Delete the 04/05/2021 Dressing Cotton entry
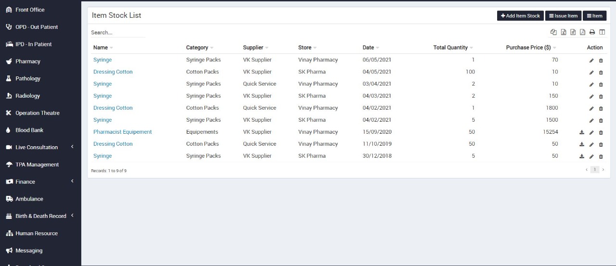Viewport: 616px width, 266px height. (x=601, y=73)
